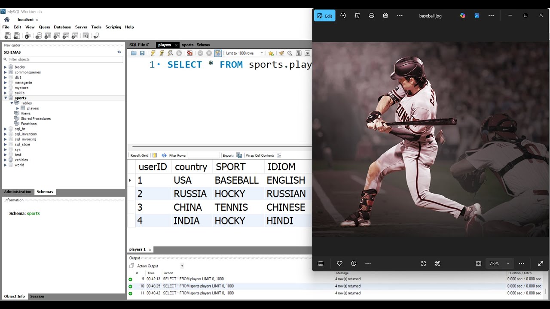Close the localhost connection tab
The height and width of the screenshot is (309, 550).
(x=37, y=20)
